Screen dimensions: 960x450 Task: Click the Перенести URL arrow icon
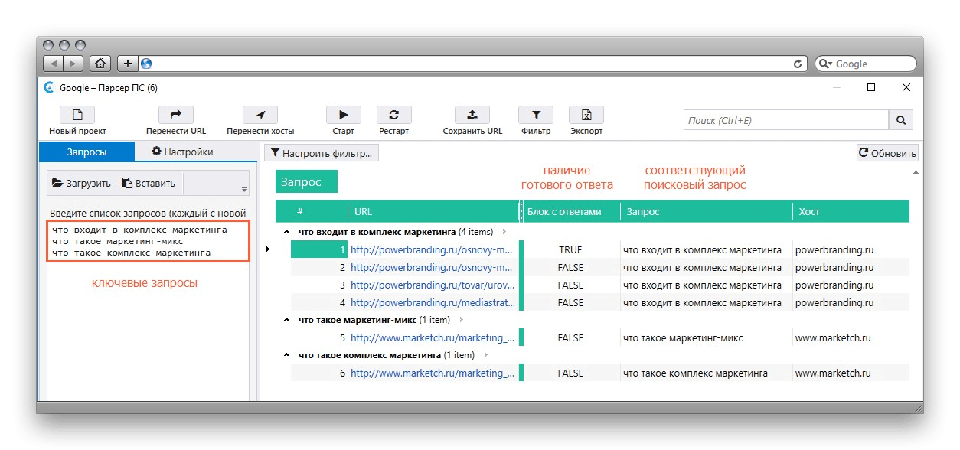(x=175, y=115)
